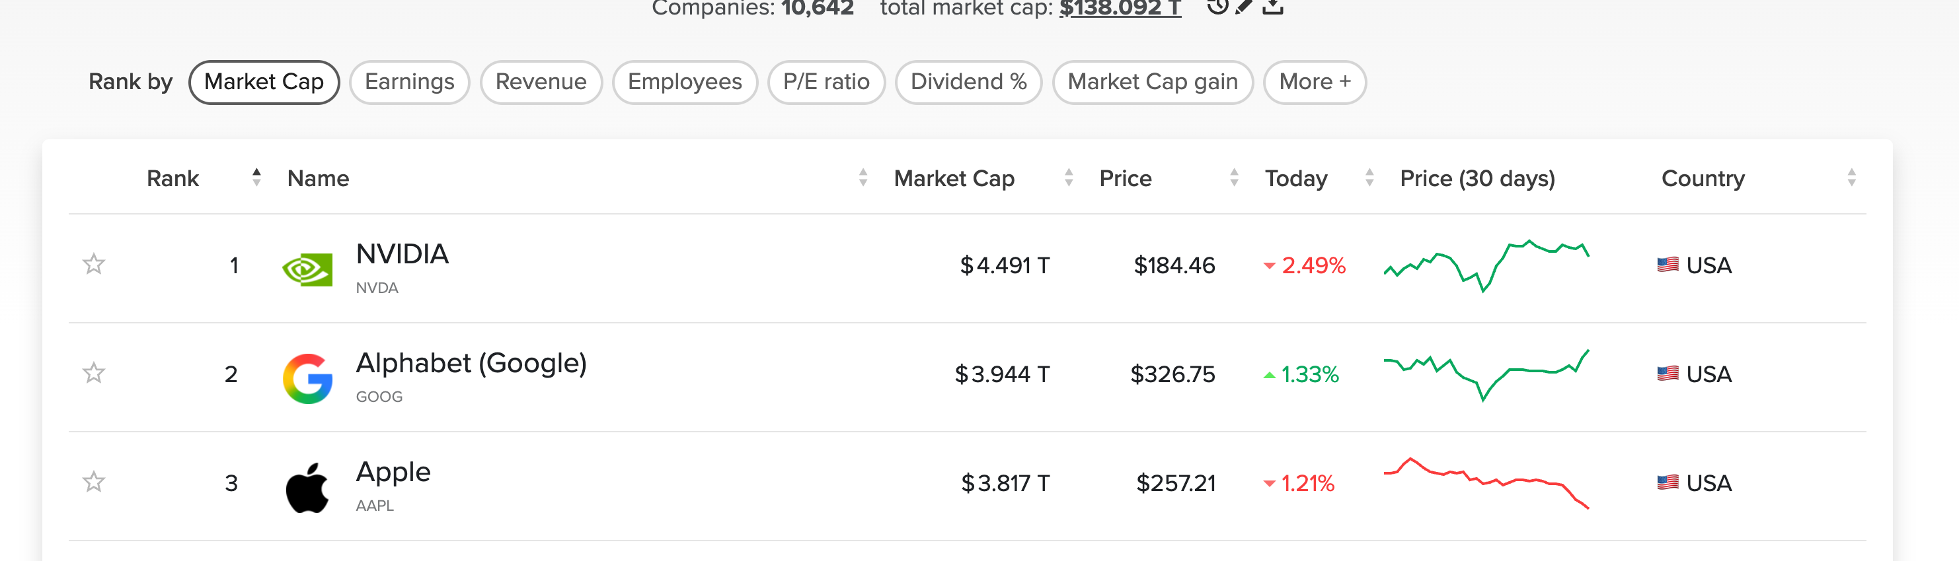Image resolution: width=1959 pixels, height=561 pixels.
Task: Rank companies by Earnings
Action: [x=409, y=82]
